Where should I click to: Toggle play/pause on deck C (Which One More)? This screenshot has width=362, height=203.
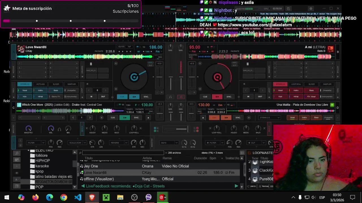(x=124, y=118)
